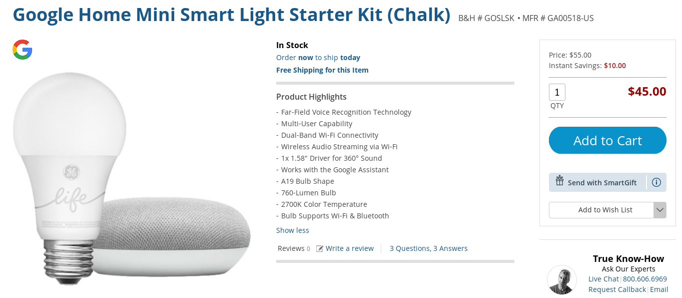Click the Email support link
The width and height of the screenshot is (682, 298).
point(659,289)
